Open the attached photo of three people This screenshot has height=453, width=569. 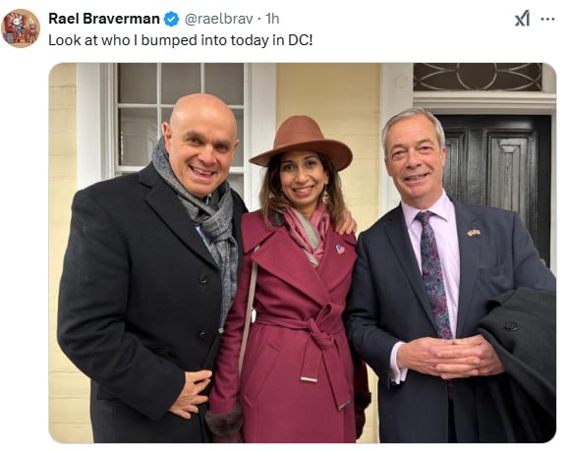click(303, 253)
